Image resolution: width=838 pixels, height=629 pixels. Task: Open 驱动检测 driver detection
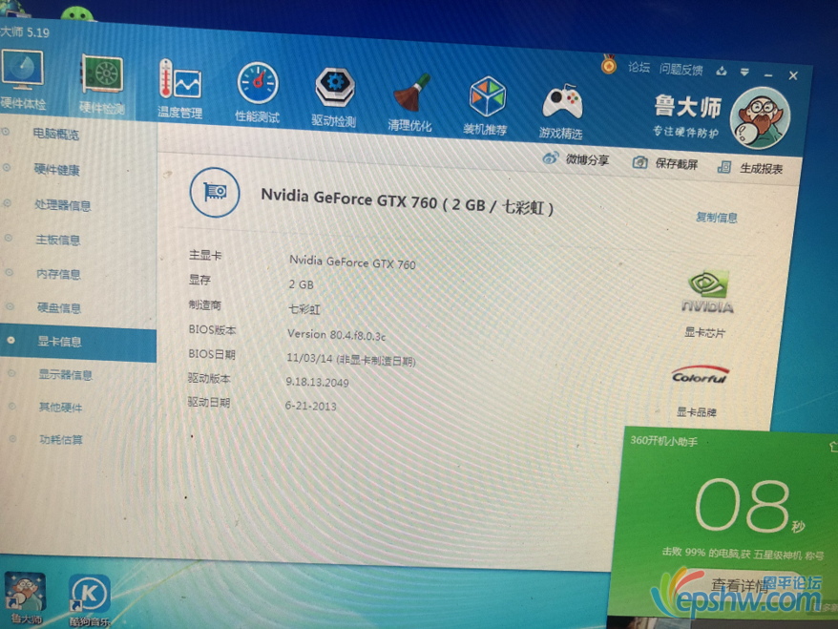tap(333, 97)
